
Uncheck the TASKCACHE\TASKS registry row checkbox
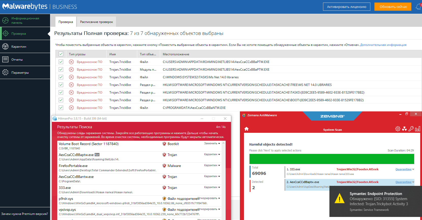[61, 92]
